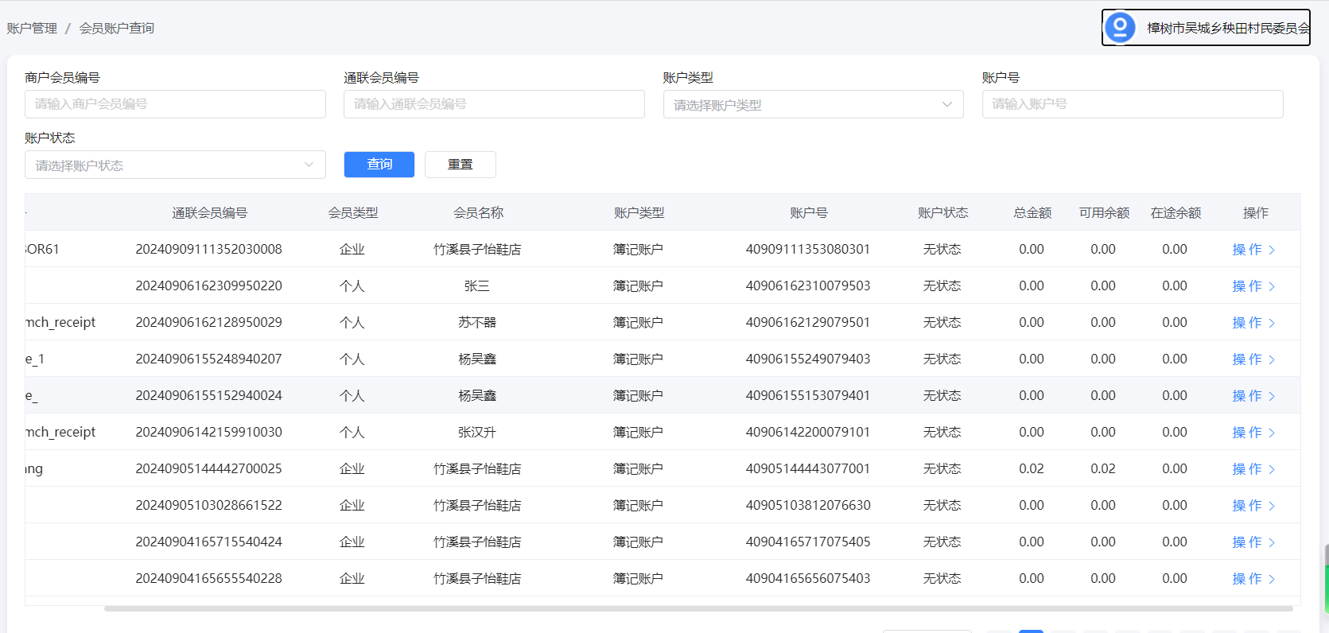Screen dimensions: 1329x633
Task: Select member number 20240906162128950029
Action: click(x=209, y=322)
